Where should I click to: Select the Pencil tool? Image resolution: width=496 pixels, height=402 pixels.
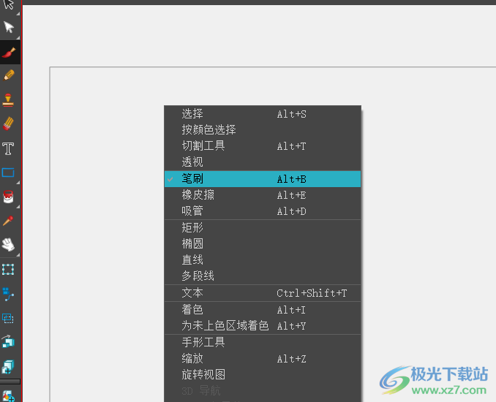[x=9, y=75]
